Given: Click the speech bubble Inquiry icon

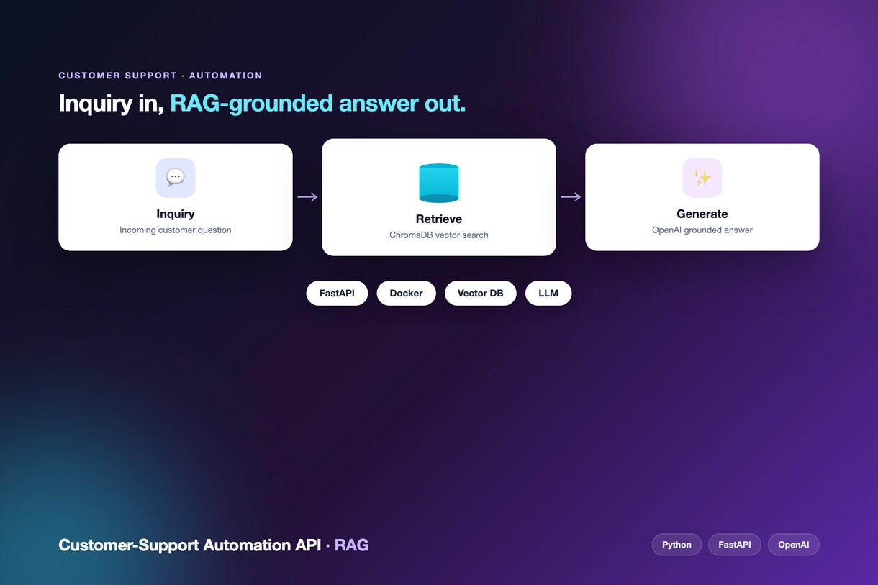Looking at the screenshot, I should click(x=176, y=178).
